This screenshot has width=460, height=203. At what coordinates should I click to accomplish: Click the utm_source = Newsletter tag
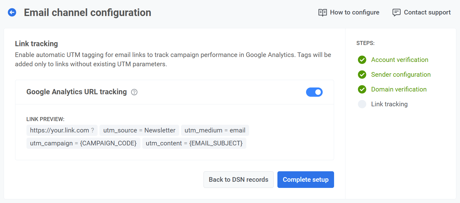coord(139,130)
